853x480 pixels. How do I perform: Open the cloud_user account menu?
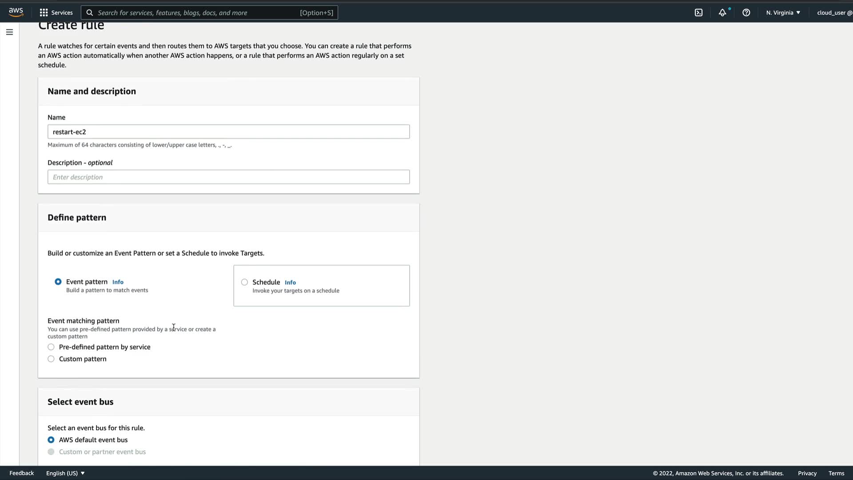click(834, 12)
